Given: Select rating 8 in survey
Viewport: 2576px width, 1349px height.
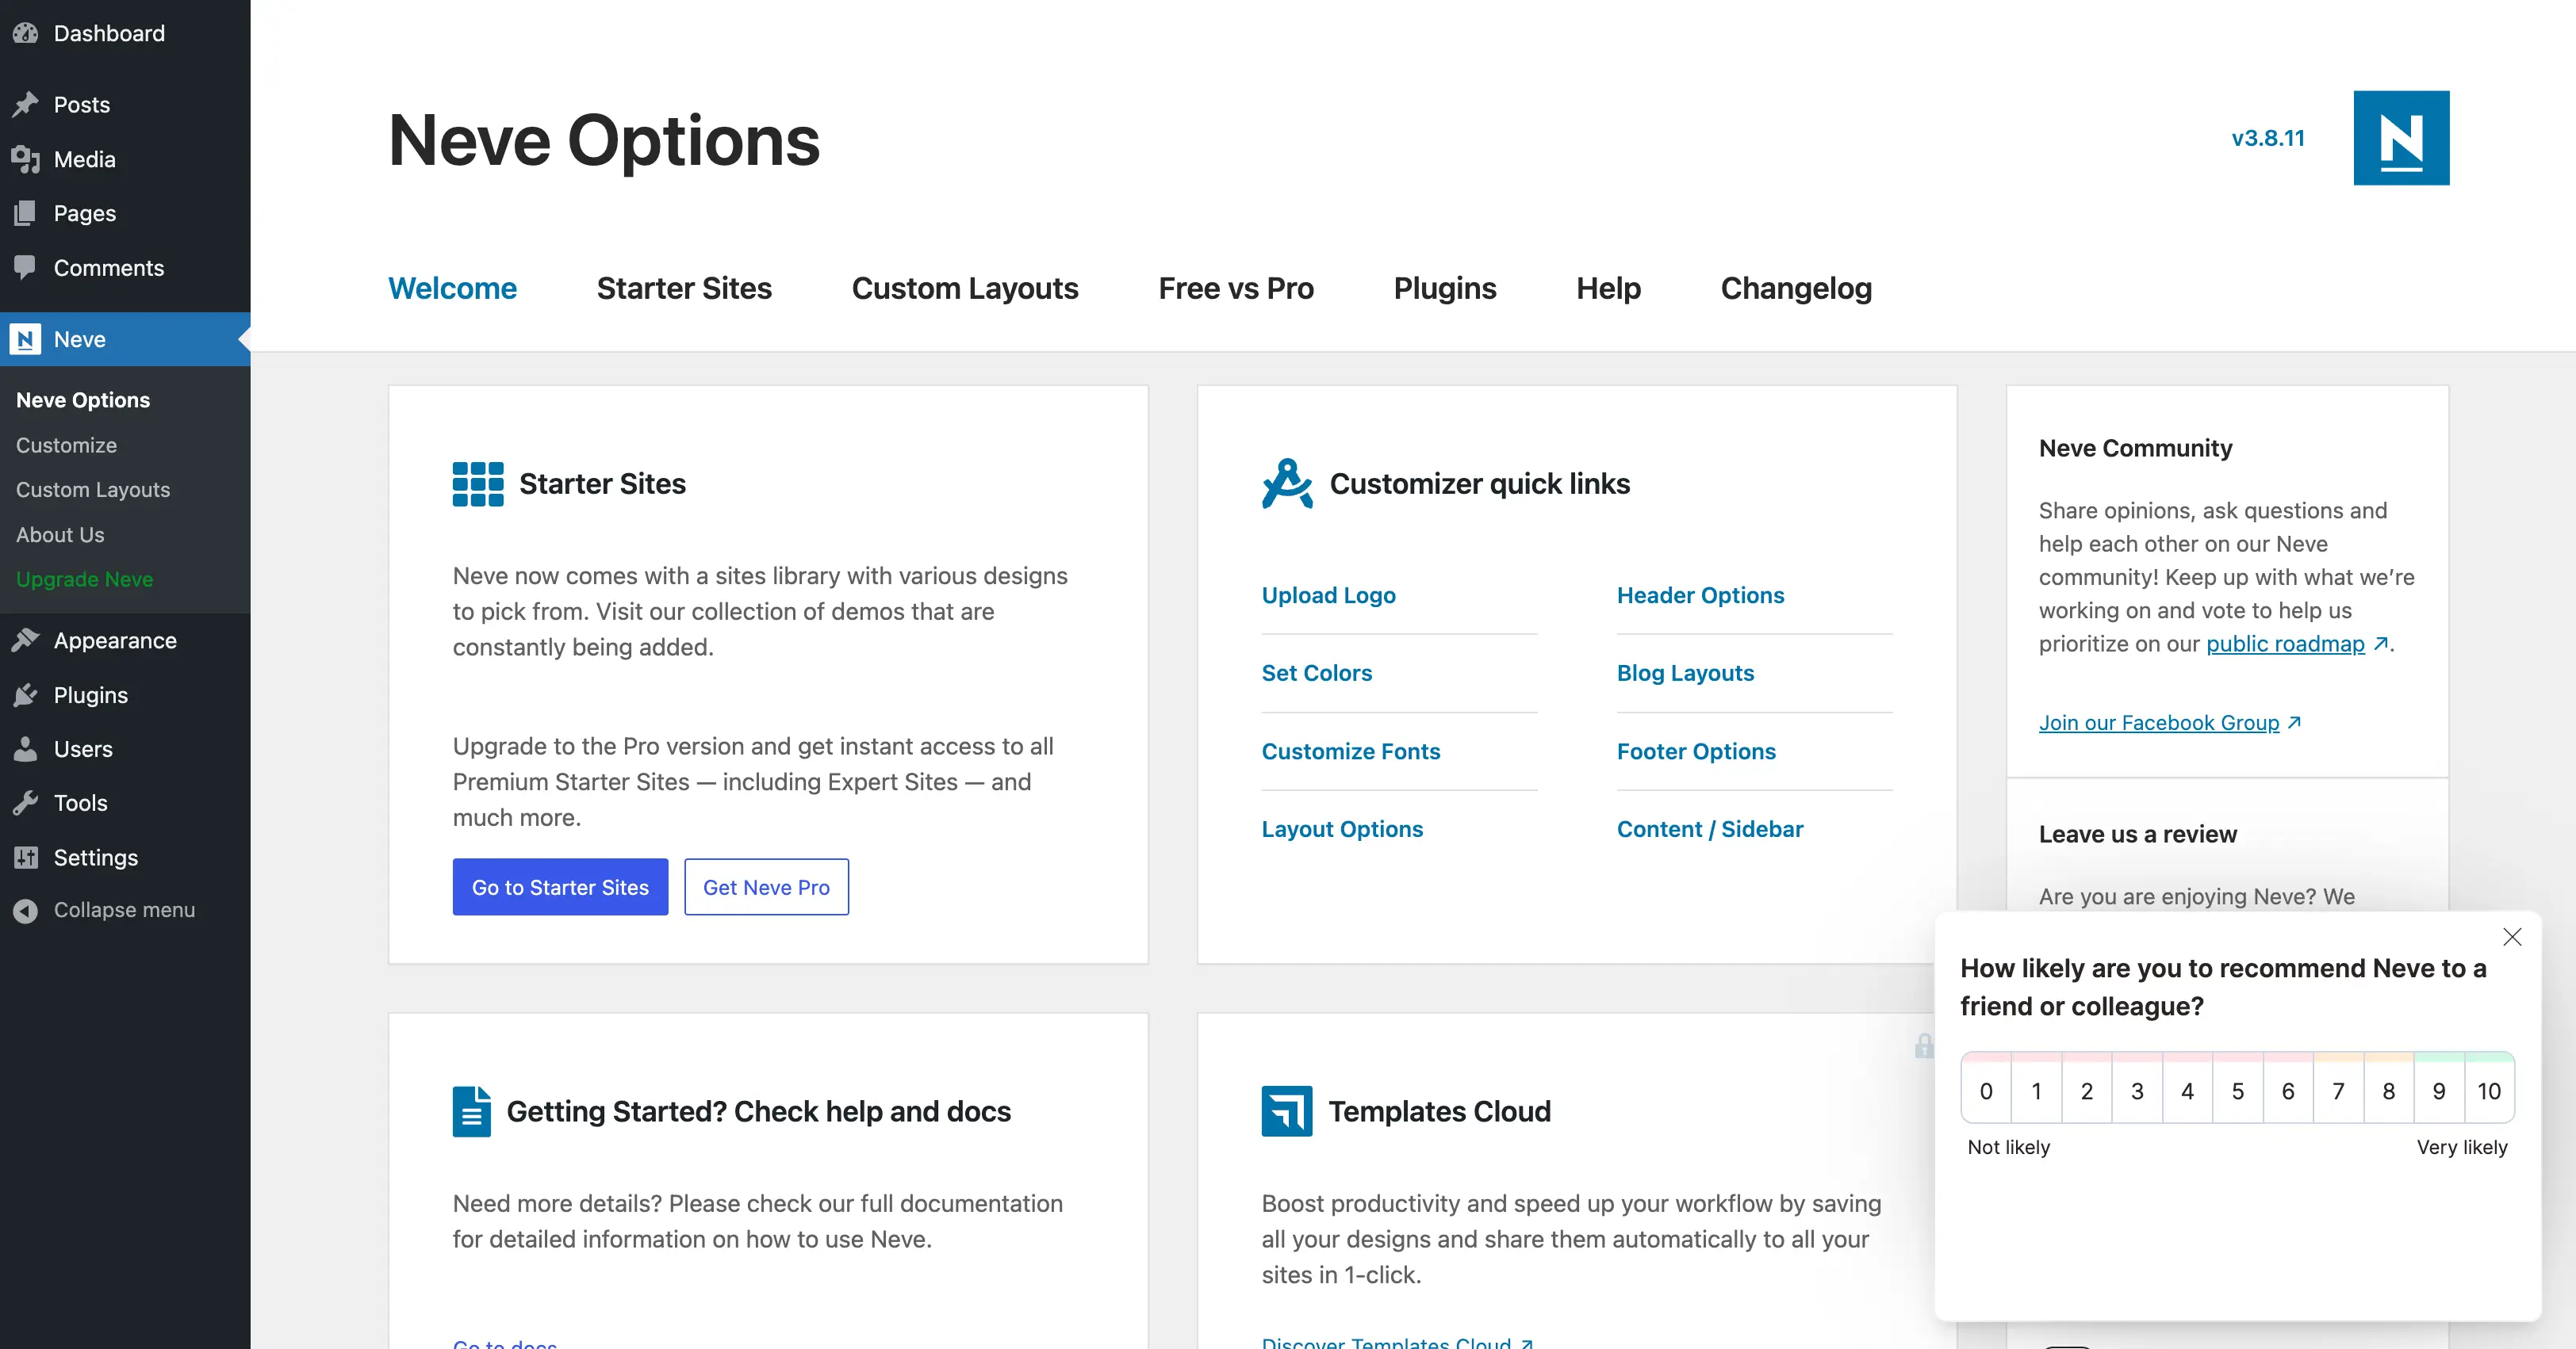Looking at the screenshot, I should [2389, 1091].
